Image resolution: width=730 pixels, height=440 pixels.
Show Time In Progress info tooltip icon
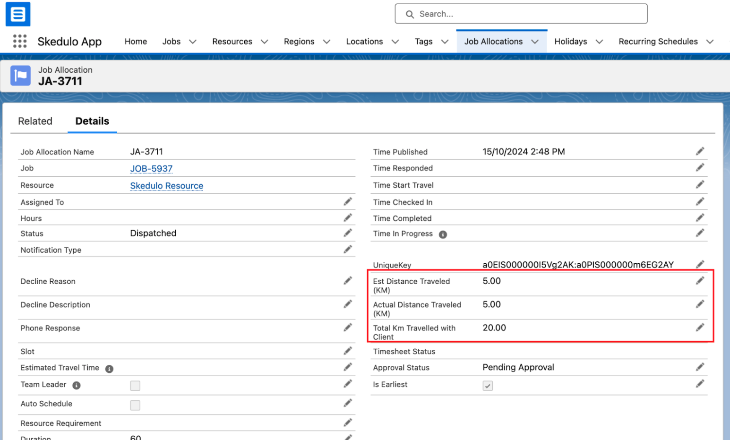443,234
